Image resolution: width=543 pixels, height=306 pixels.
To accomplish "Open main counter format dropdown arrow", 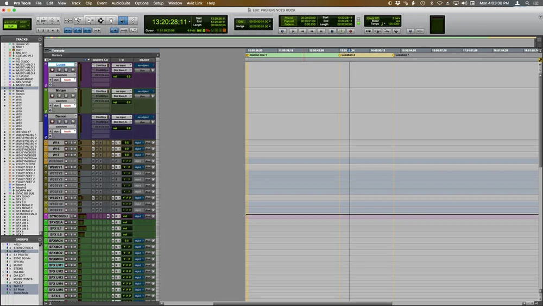I will click(x=190, y=22).
